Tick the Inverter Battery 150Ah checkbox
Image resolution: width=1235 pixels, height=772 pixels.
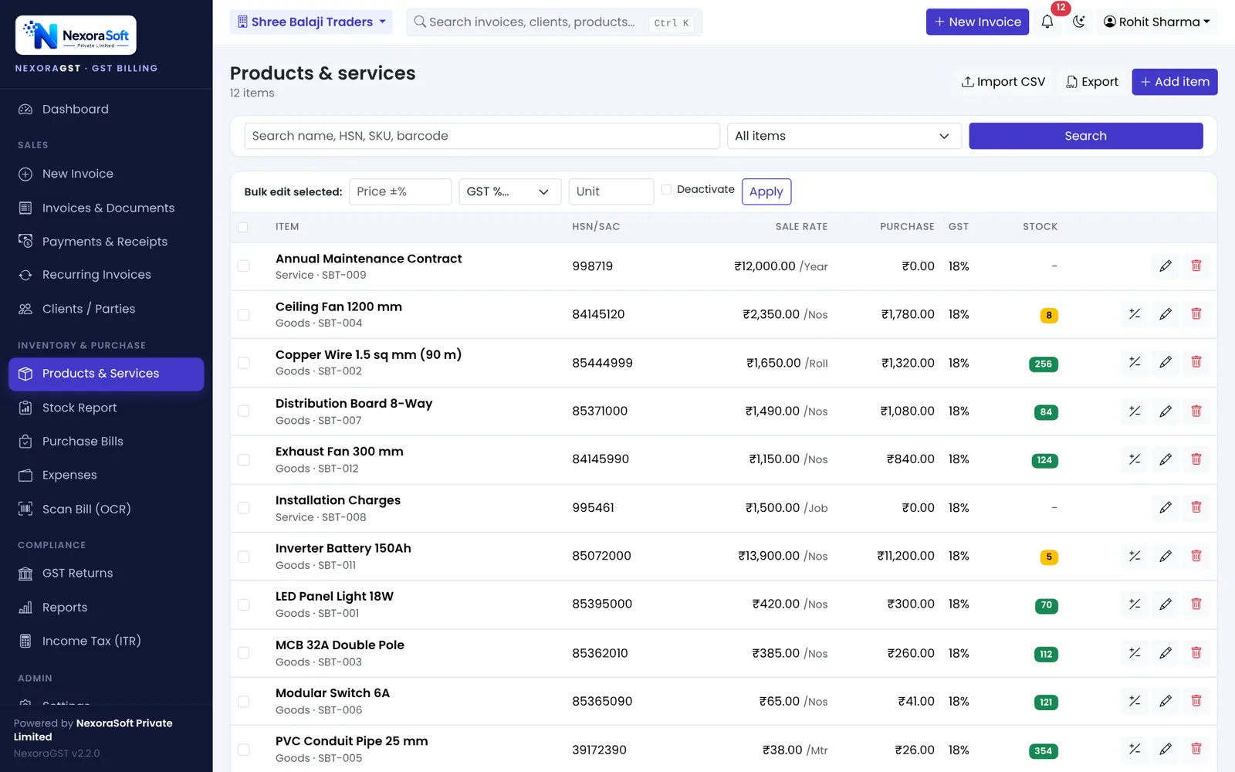pos(243,556)
